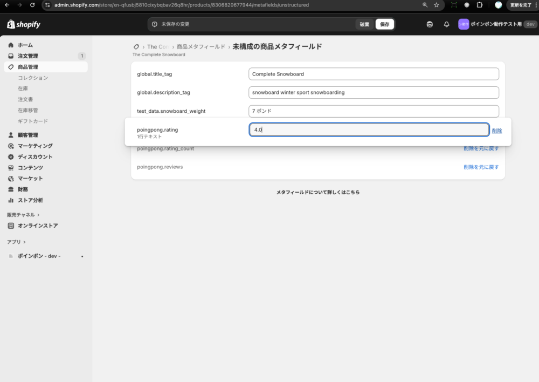Expand the アプリ section

16,242
